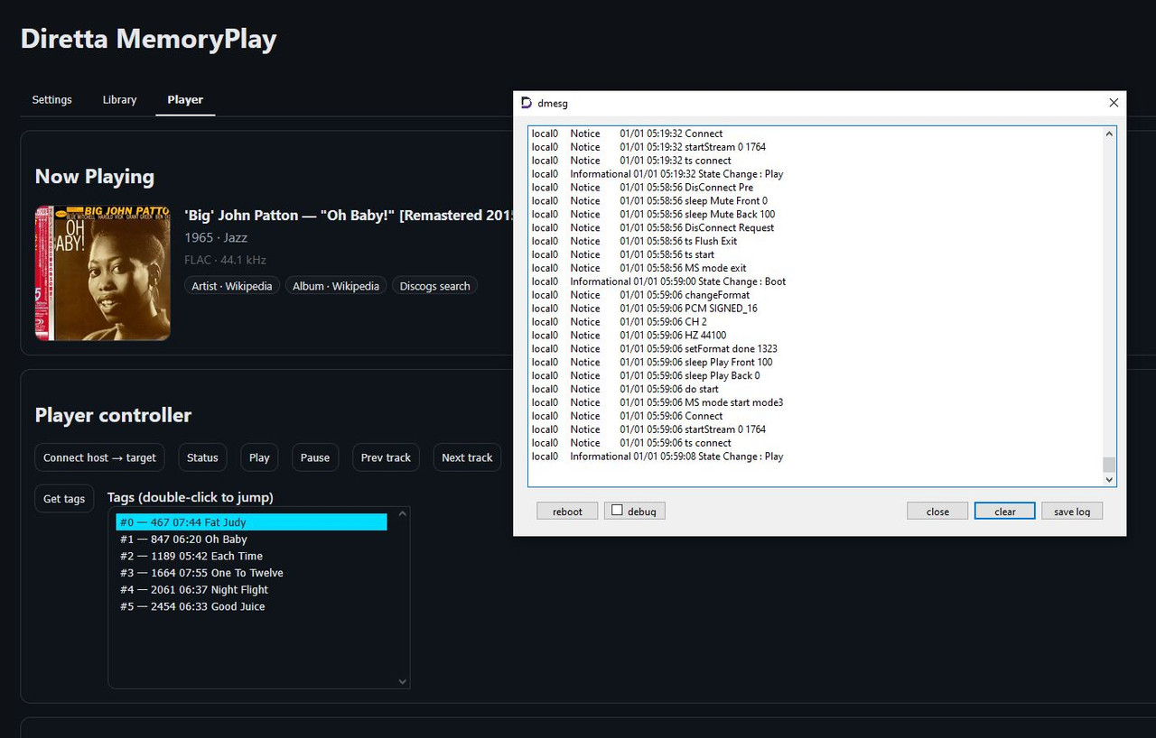The height and width of the screenshot is (738, 1156).
Task: Click log line 'DisConnect Request'
Action: tap(653, 227)
